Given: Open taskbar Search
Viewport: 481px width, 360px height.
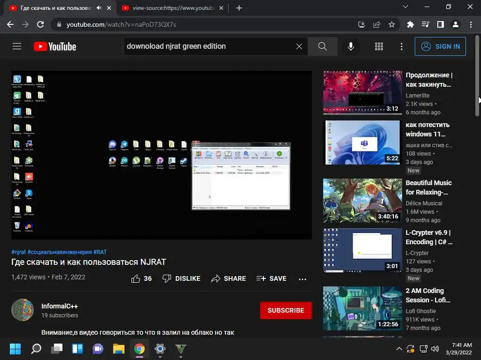Looking at the screenshot, I should coord(36,349).
